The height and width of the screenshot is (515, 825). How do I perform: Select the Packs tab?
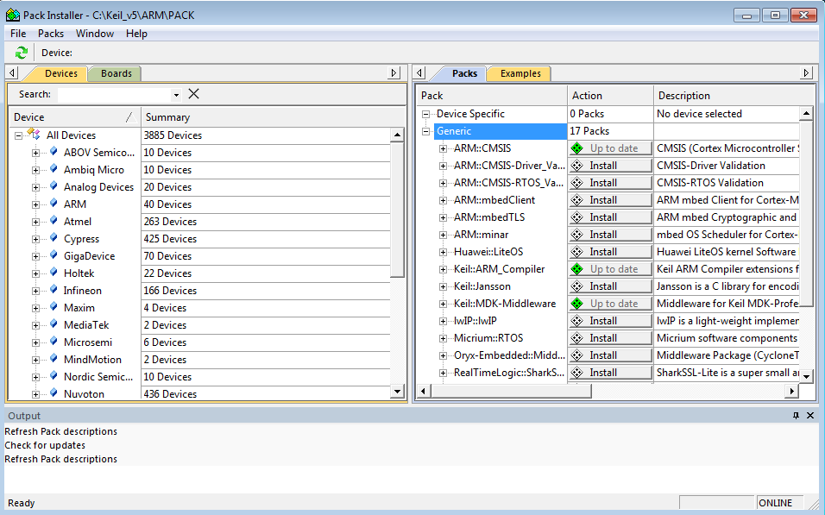[464, 73]
